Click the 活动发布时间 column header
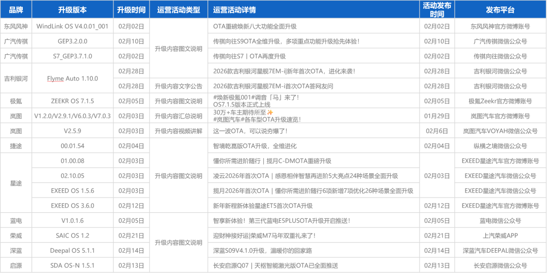547x273 pixels. click(437, 10)
